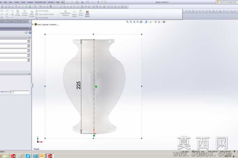The image size is (238, 158).
Task: Select the Convert Entities tool
Action: point(24,13)
